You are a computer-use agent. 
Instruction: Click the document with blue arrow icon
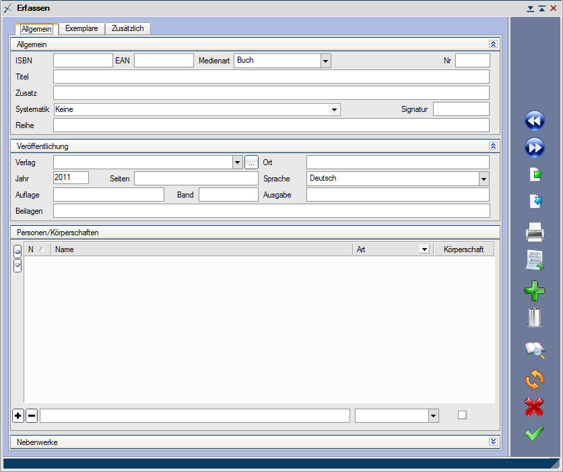click(535, 201)
